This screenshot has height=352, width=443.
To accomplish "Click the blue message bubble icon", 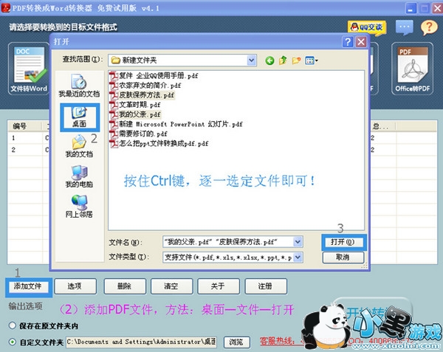I will click(404, 27).
